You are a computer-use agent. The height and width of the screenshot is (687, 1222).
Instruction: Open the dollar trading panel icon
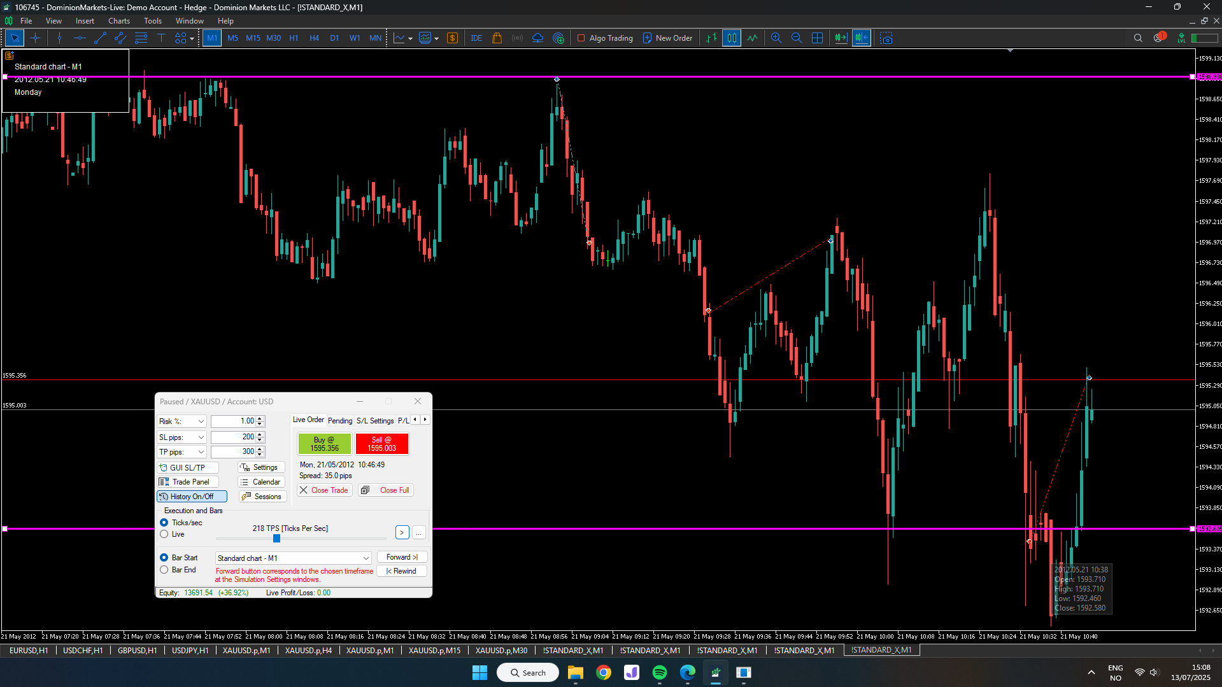click(453, 38)
